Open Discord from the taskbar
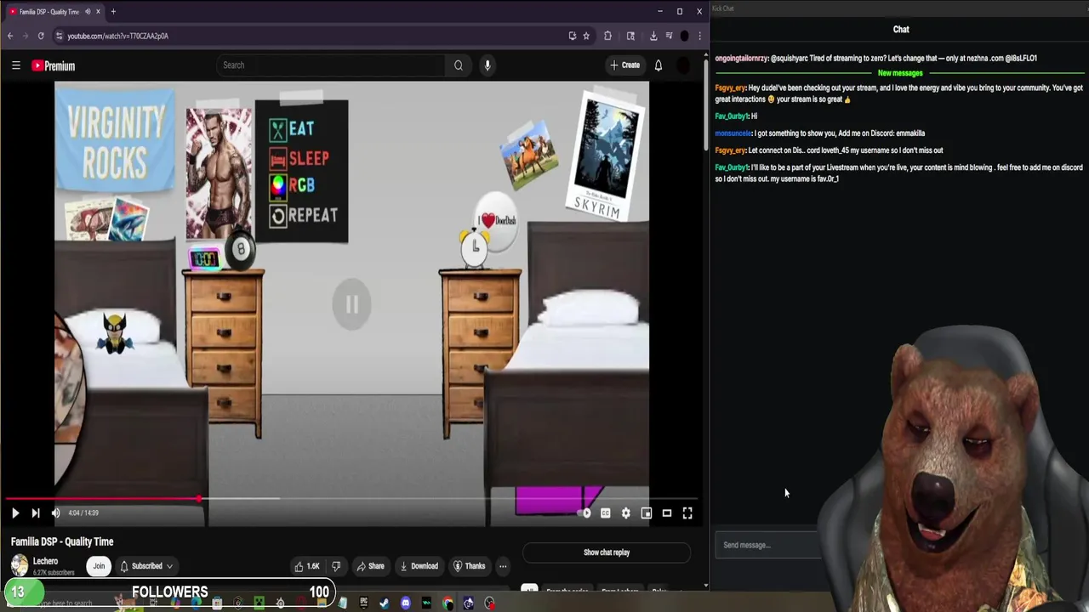 406,603
